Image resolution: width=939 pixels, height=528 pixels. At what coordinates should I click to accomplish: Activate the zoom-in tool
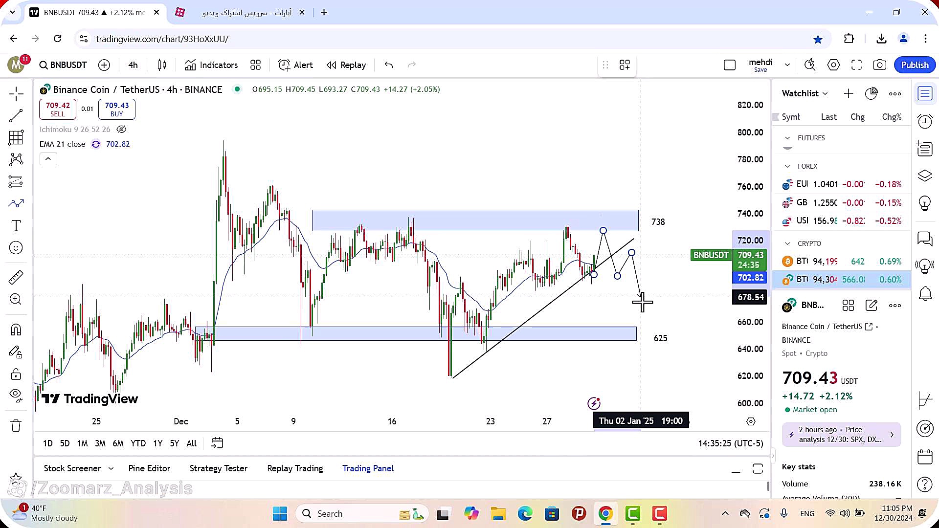pos(16,299)
